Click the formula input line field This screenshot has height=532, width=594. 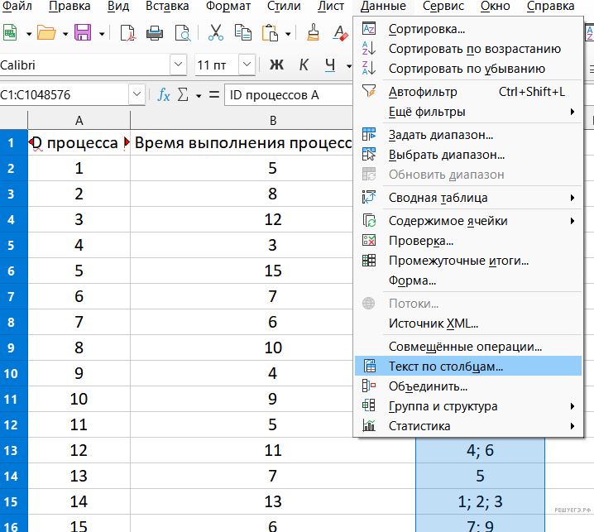(x=290, y=95)
